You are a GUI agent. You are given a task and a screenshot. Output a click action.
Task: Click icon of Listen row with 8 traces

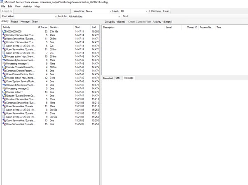tap(4, 110)
